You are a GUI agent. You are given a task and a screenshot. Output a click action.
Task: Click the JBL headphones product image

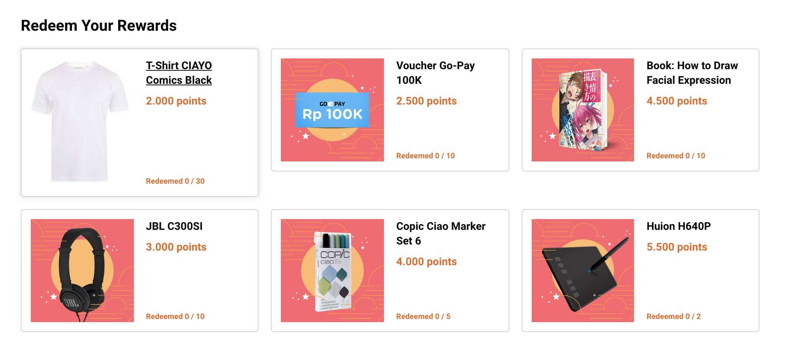82,271
